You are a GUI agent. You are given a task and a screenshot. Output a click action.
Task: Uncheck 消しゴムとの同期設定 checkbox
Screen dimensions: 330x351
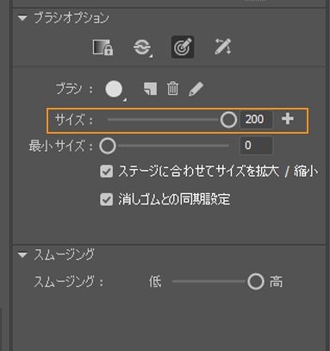[106, 199]
